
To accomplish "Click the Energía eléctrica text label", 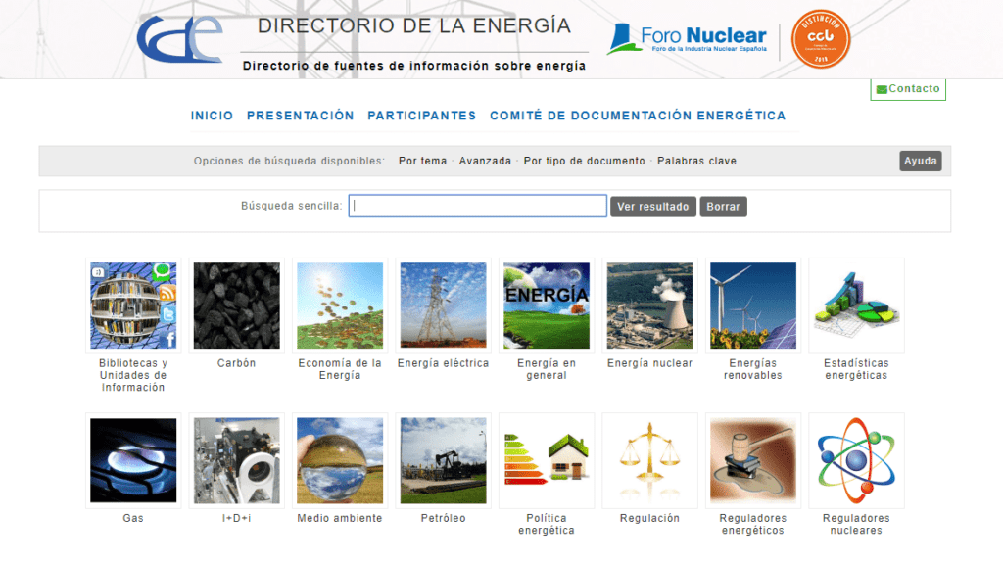I will click(444, 363).
